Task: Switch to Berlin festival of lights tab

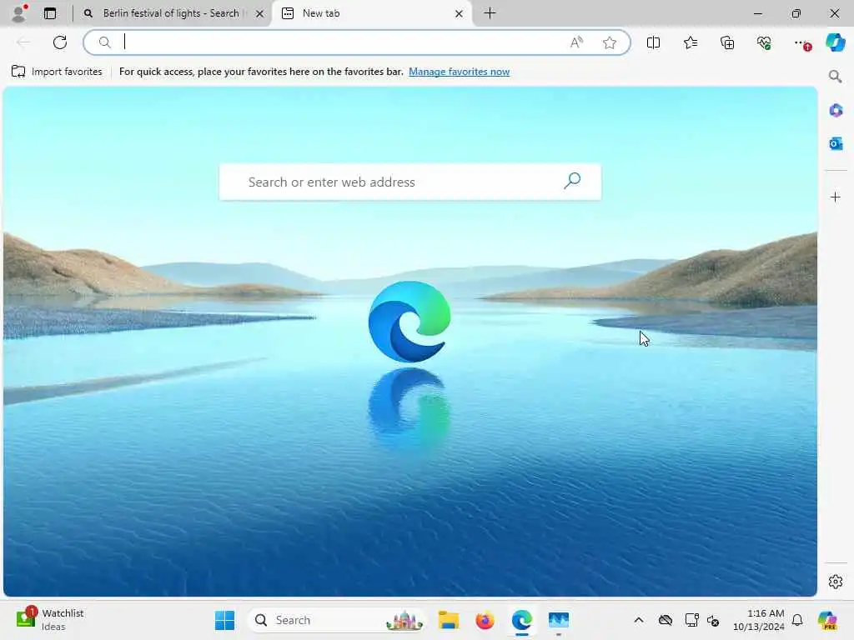Action: pos(171,13)
